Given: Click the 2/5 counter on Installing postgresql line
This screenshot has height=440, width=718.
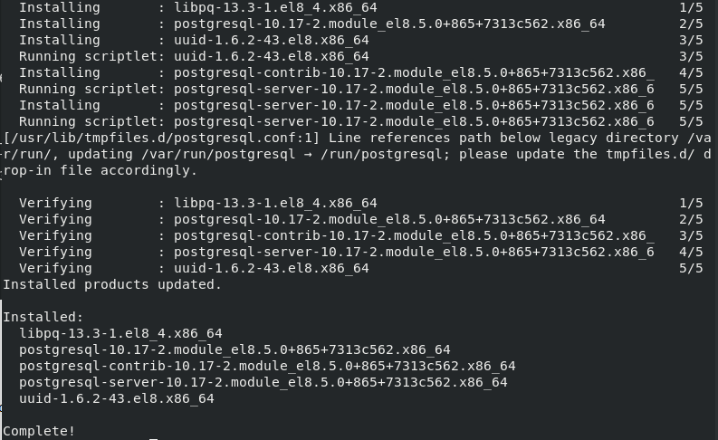Looking at the screenshot, I should [691, 24].
